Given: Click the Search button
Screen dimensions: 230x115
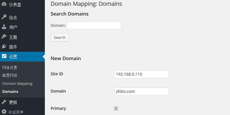Looking at the screenshot, I should click(x=60, y=37).
